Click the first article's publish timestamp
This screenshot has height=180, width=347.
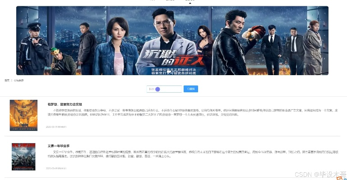56,127
